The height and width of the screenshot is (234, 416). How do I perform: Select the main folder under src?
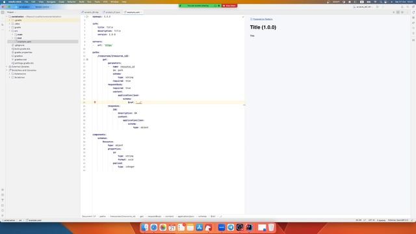tap(19, 34)
